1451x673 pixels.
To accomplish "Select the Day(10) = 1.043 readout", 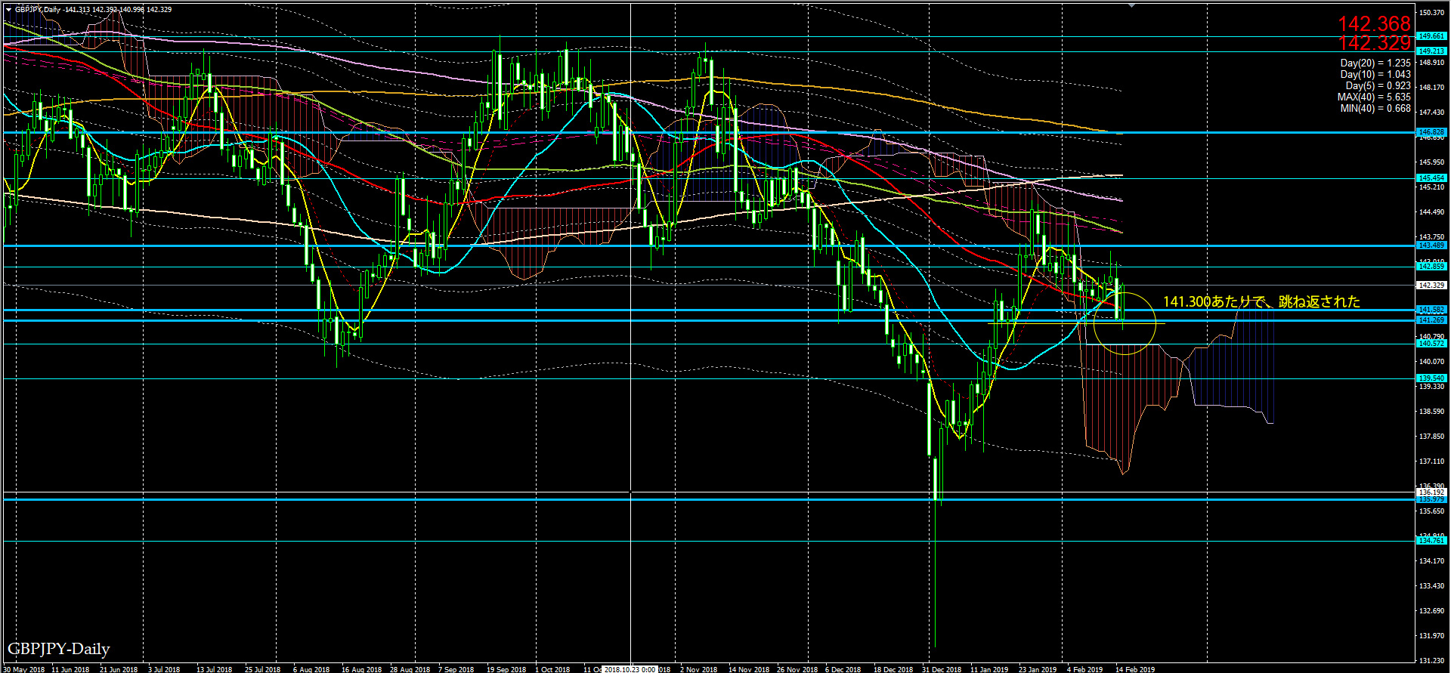I will (1375, 75).
